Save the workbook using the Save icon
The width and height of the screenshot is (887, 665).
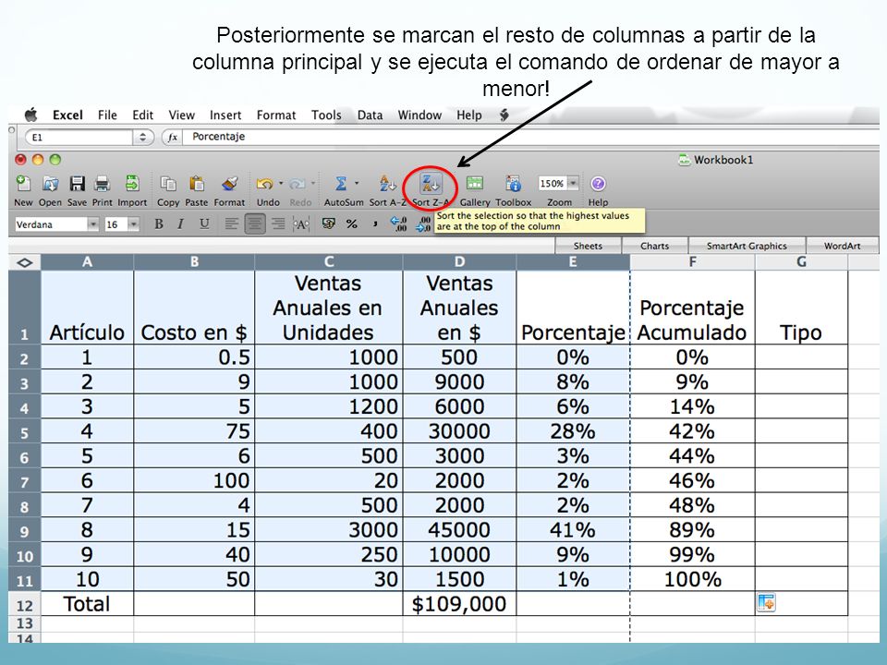77,183
